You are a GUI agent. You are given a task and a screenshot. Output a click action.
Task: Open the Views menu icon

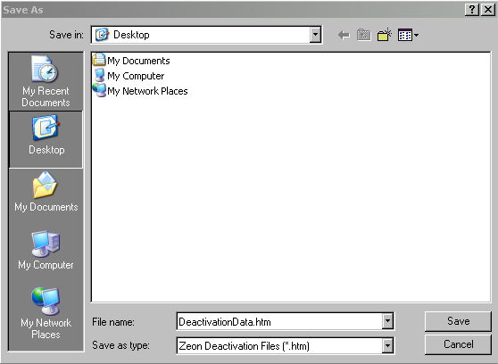[408, 35]
